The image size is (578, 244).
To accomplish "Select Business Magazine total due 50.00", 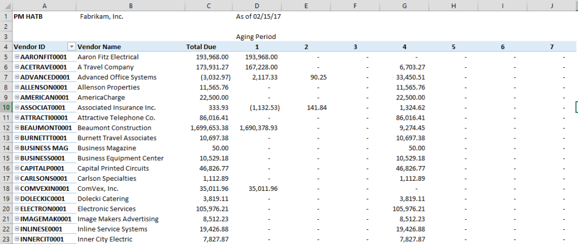I will (209, 148).
